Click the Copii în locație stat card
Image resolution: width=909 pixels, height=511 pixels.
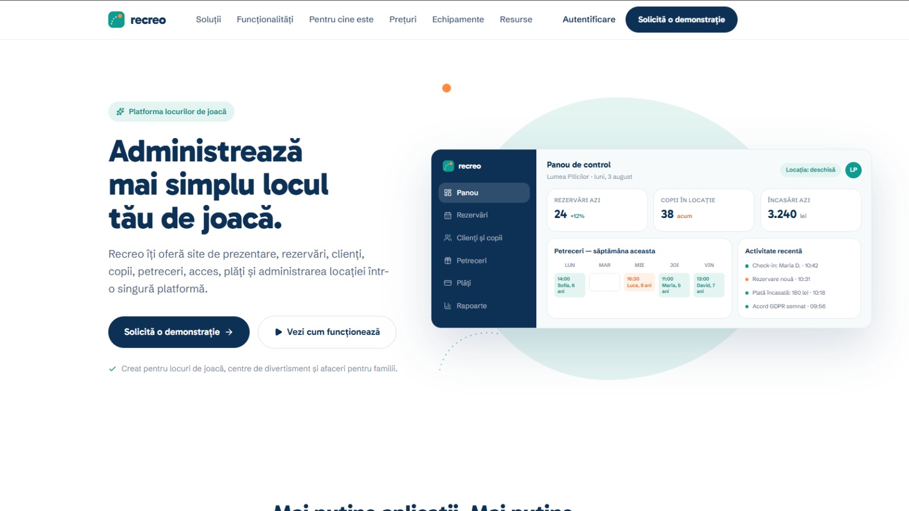tap(703, 210)
